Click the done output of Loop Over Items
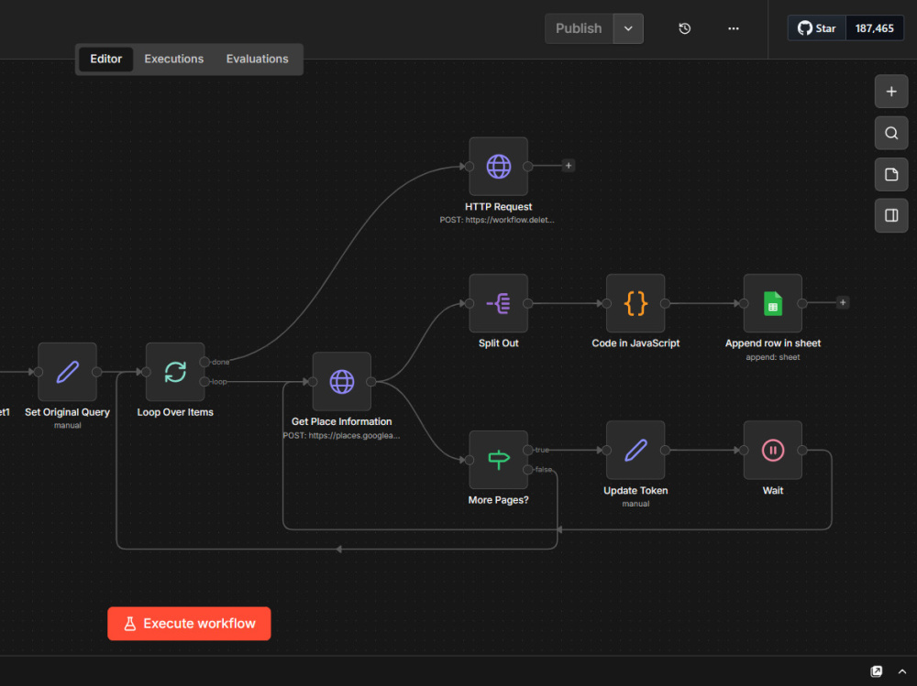The height and width of the screenshot is (686, 917). pyautogui.click(x=204, y=362)
